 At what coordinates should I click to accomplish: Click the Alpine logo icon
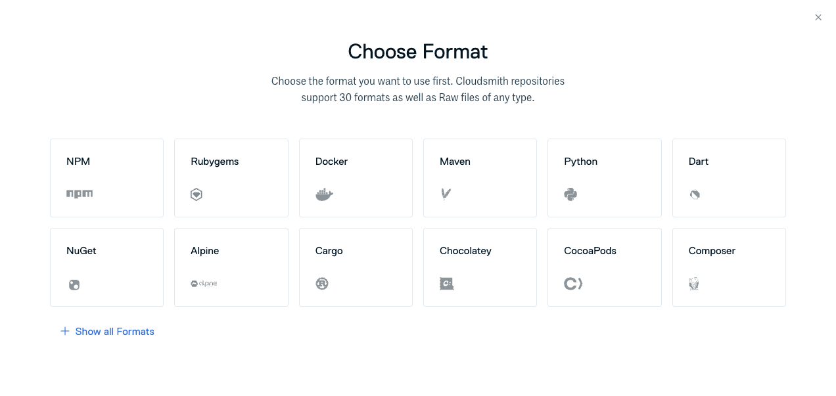(204, 284)
